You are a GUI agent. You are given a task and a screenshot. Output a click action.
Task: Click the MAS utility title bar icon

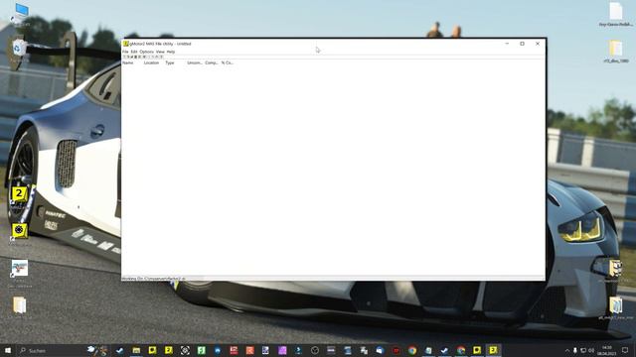[x=126, y=44]
